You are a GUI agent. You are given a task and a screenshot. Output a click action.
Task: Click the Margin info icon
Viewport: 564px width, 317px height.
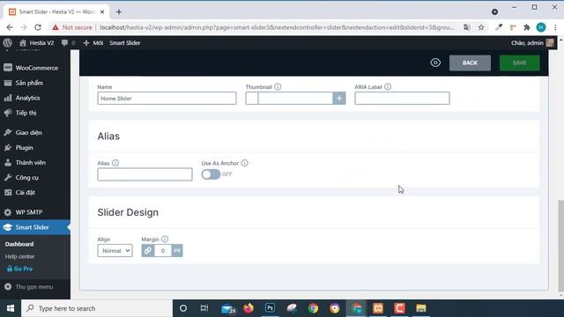[165, 239]
